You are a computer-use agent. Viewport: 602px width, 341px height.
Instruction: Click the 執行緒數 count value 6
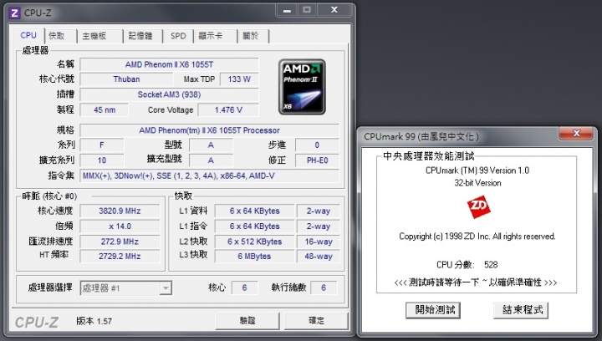click(x=324, y=288)
